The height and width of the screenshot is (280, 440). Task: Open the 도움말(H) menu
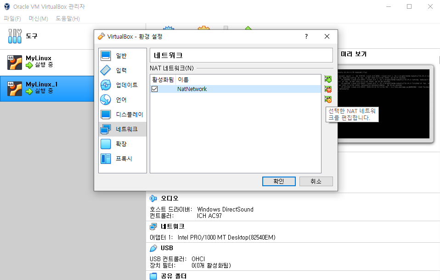pos(68,18)
